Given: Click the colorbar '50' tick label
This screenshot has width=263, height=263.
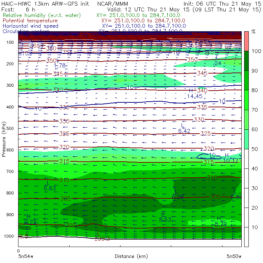Looking at the screenshot, I should [x=254, y=149].
